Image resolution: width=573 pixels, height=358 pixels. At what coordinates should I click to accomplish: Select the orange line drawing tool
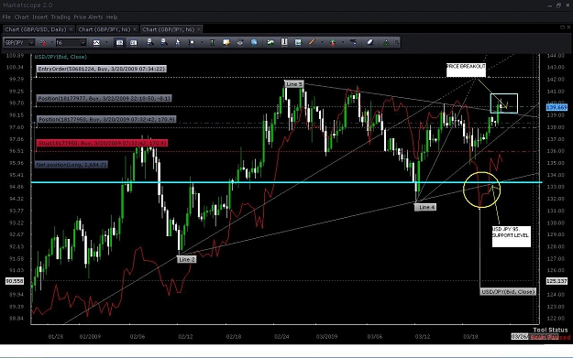pos(312,42)
